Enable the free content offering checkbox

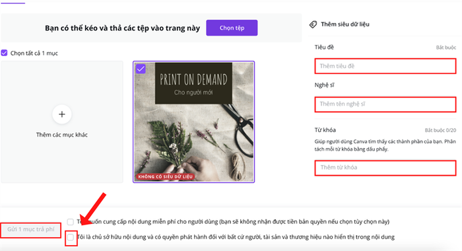tap(70, 222)
